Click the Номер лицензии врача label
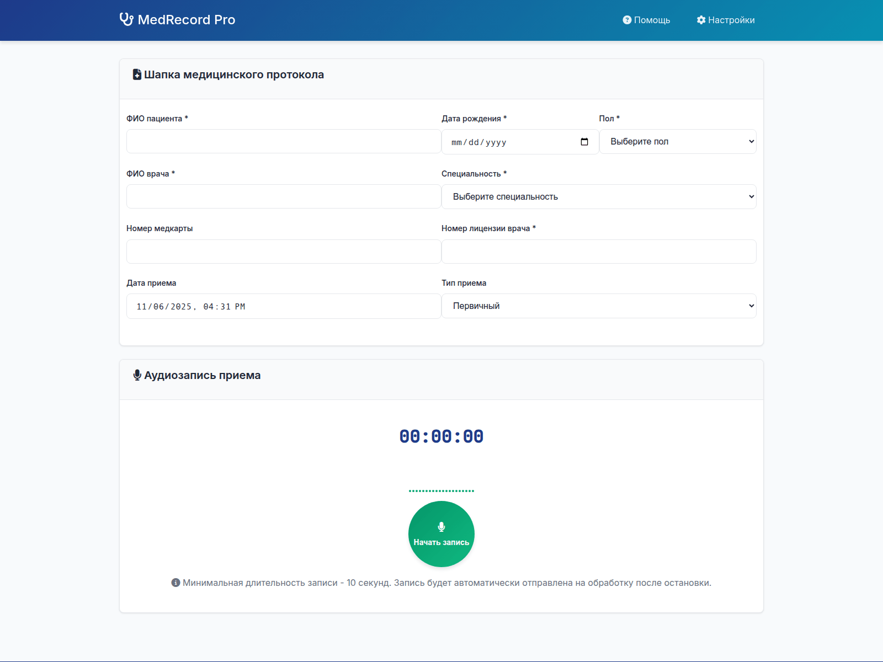This screenshot has width=883, height=662. [488, 228]
